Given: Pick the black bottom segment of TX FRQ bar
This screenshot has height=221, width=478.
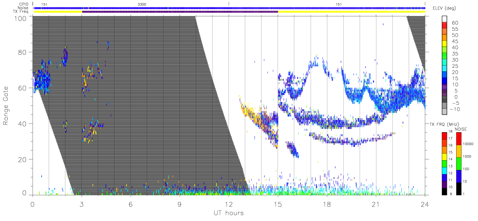Looking at the screenshot, I should pyautogui.click(x=444, y=192).
